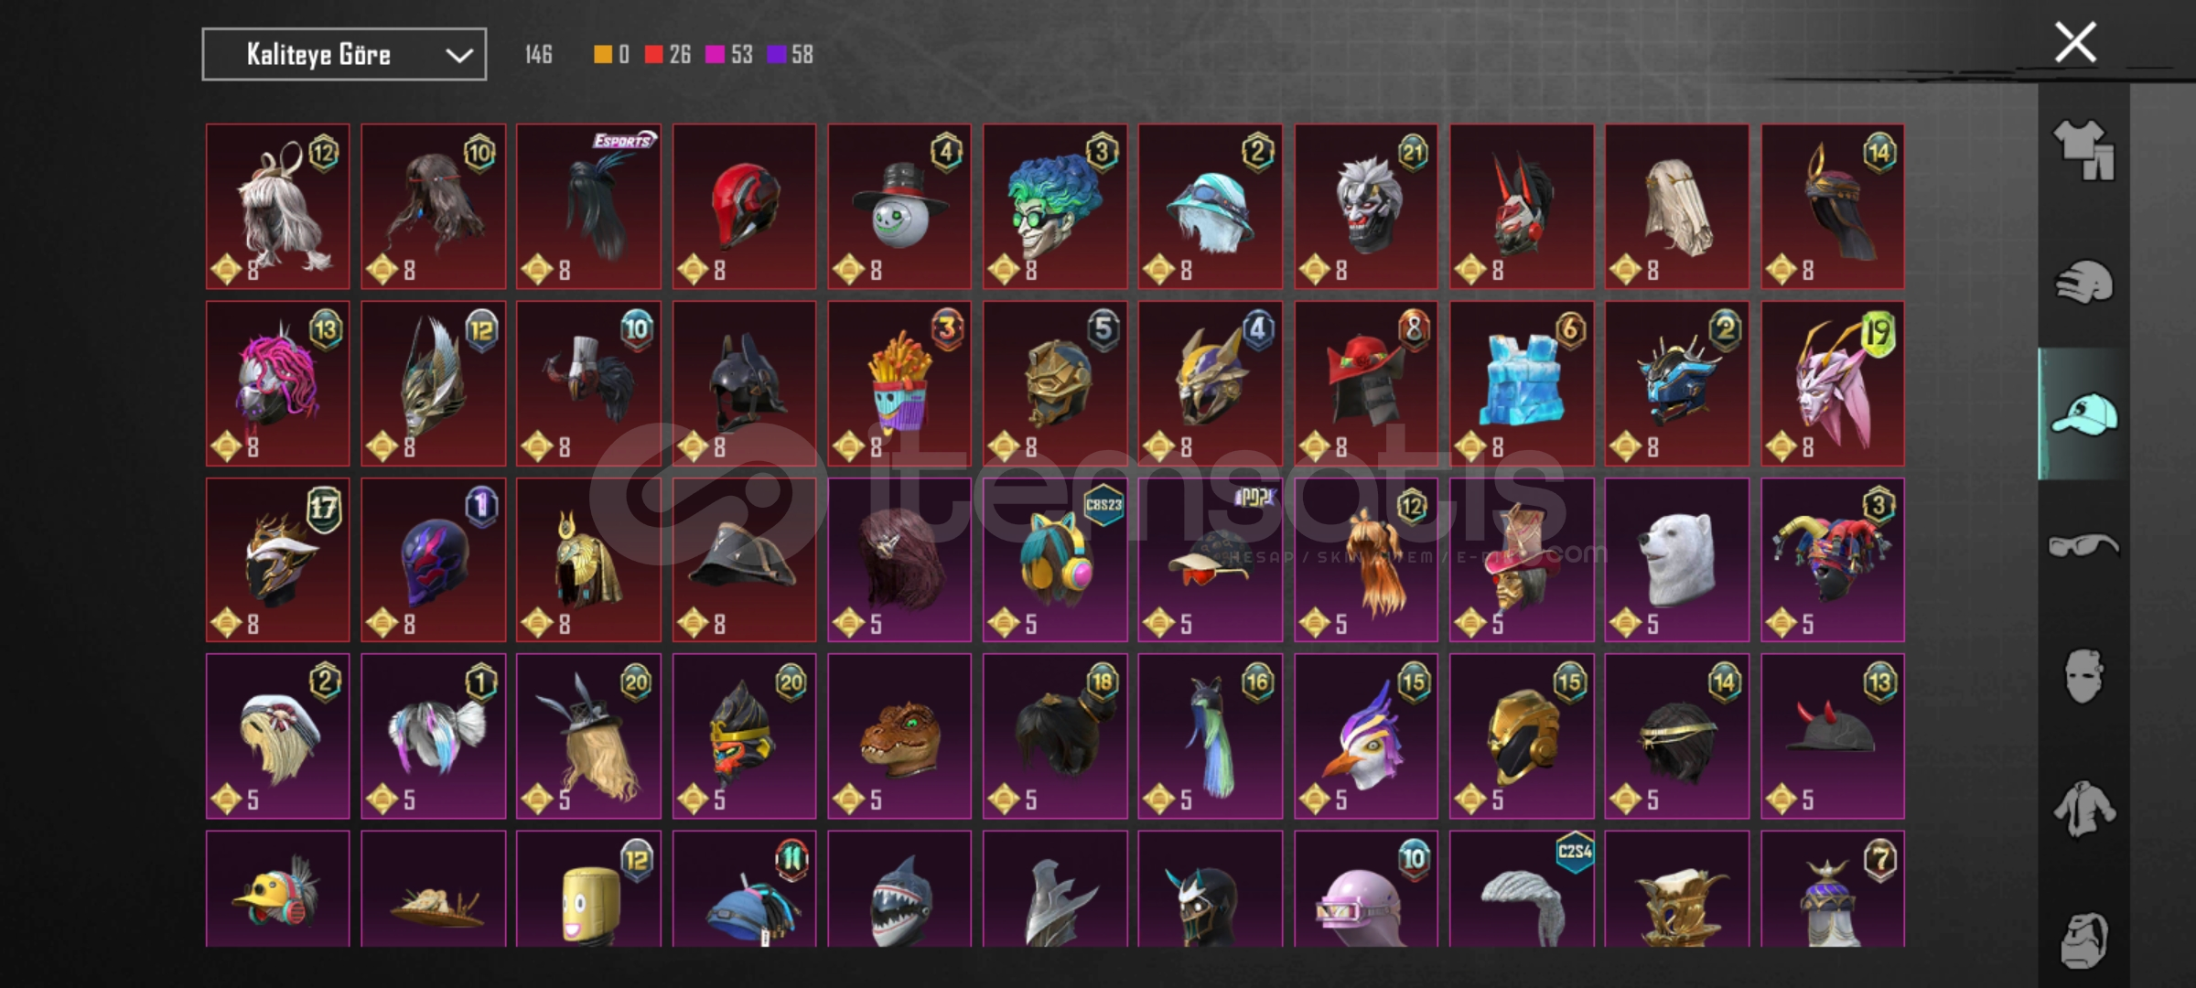Filter by purple quality swatch 58
The height and width of the screenshot is (988, 2196).
click(790, 55)
